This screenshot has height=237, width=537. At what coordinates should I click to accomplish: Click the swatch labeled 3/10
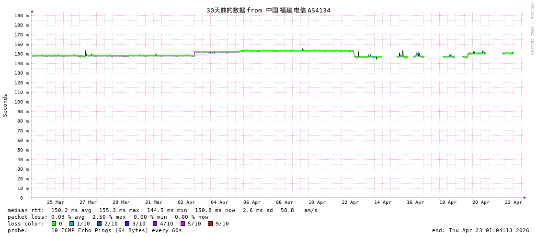tap(127, 224)
